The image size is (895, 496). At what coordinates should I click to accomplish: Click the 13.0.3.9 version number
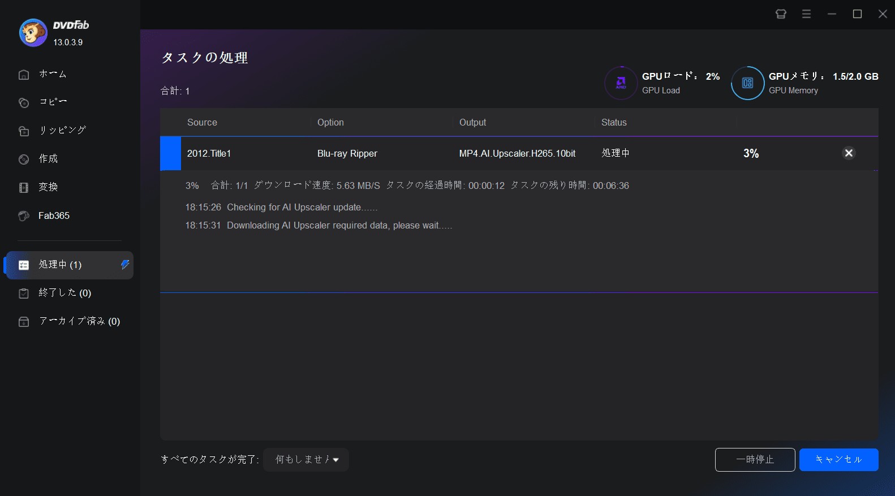tap(68, 42)
